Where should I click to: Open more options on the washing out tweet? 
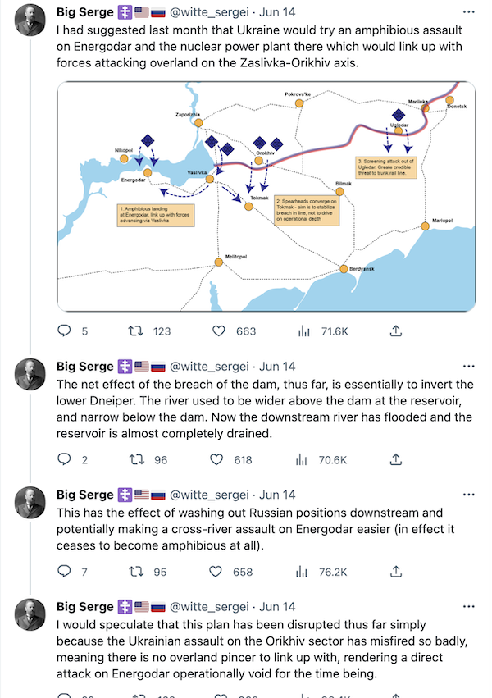(x=468, y=495)
